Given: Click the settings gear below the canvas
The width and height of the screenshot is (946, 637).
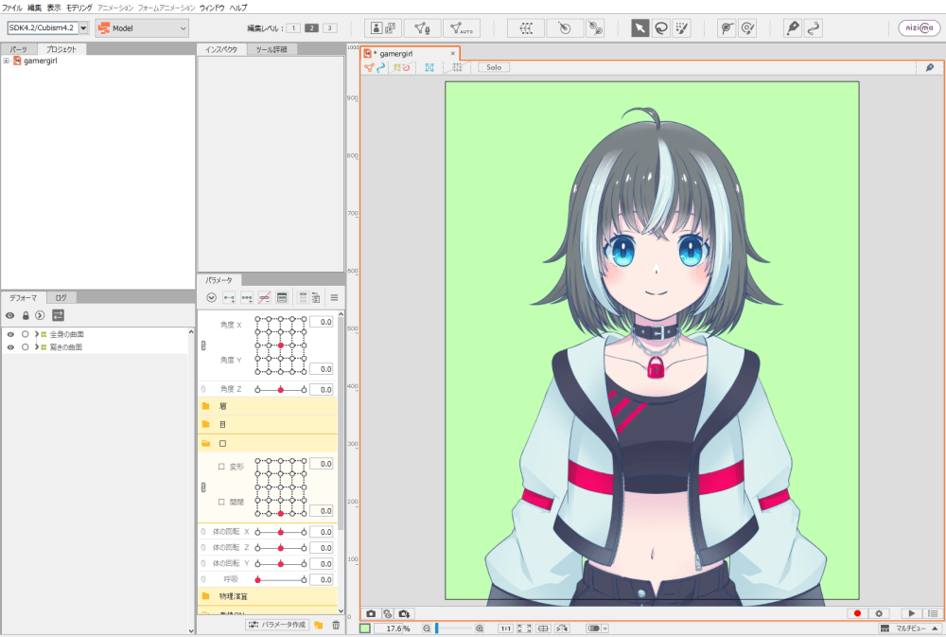Looking at the screenshot, I should pyautogui.click(x=879, y=613).
